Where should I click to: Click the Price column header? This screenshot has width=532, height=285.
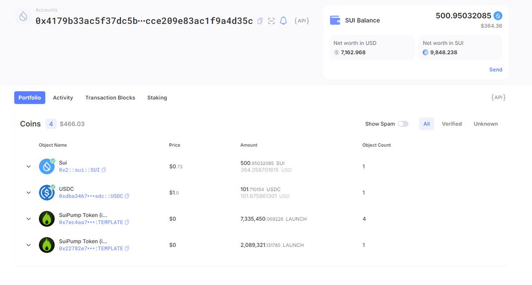click(175, 145)
